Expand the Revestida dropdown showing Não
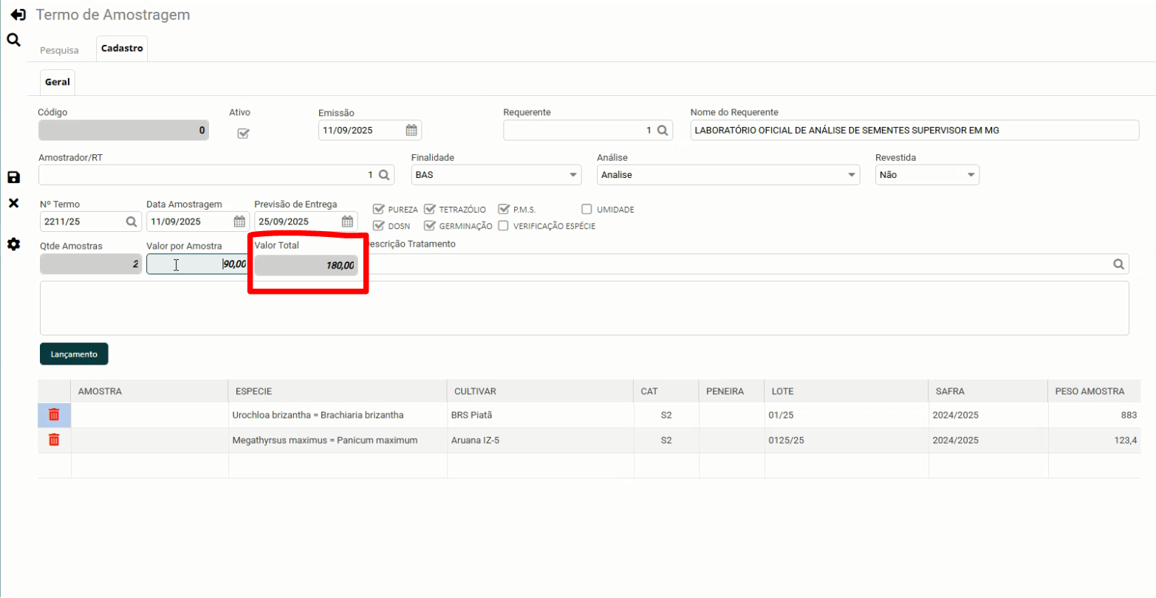1156x598 pixels. click(971, 175)
